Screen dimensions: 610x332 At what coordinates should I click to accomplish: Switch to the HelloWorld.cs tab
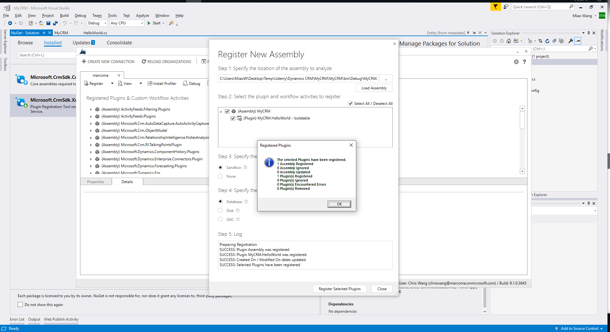click(x=95, y=33)
